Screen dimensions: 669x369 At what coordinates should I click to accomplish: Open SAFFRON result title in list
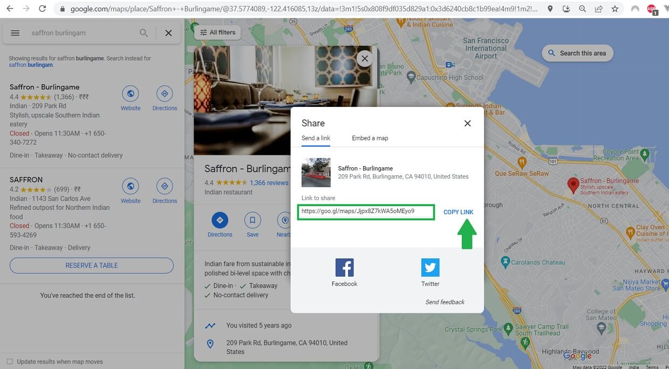(26, 180)
